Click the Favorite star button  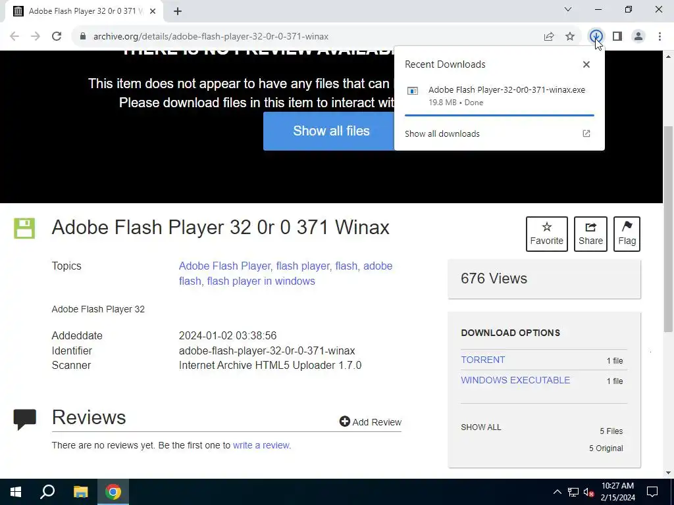click(x=547, y=234)
